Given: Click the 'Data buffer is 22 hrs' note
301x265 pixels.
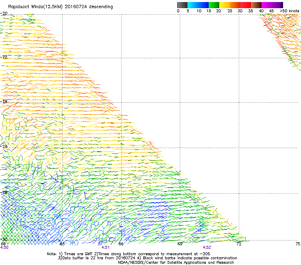Looking at the screenshot, I should (147, 258).
